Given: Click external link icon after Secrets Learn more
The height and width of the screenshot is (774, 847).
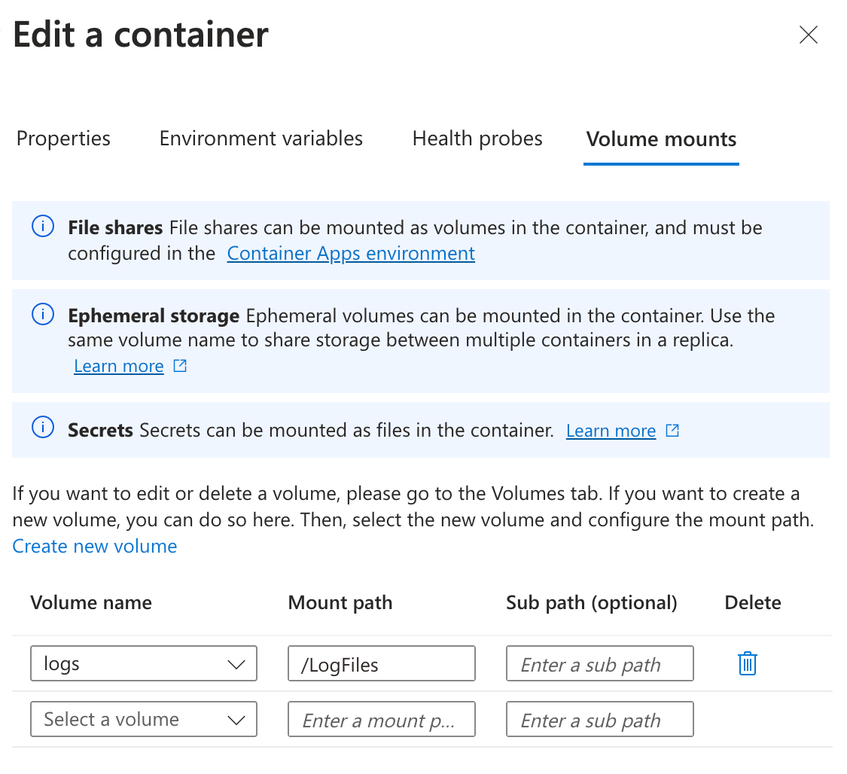Looking at the screenshot, I should 671,430.
